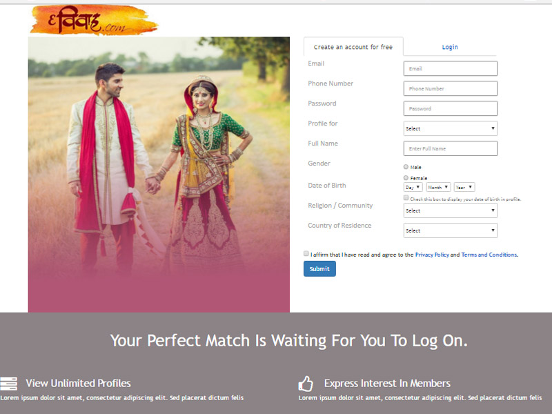Open the Terms and Conditions link
The image size is (552, 414).
pyautogui.click(x=489, y=255)
